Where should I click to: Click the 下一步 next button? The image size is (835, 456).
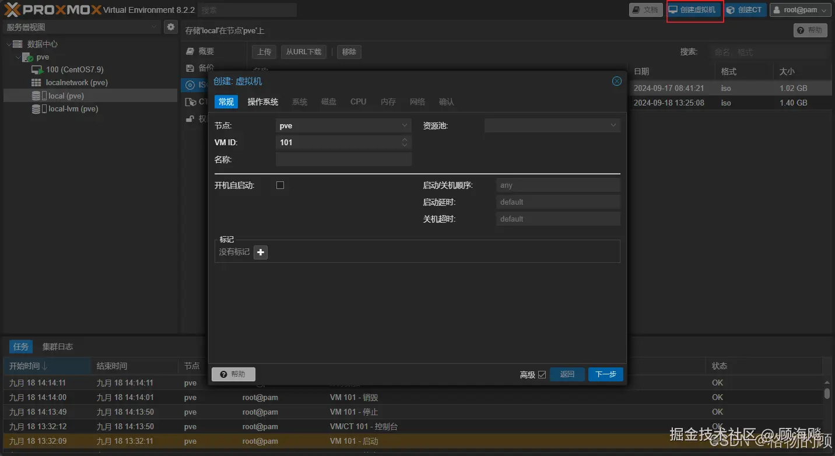pos(606,374)
